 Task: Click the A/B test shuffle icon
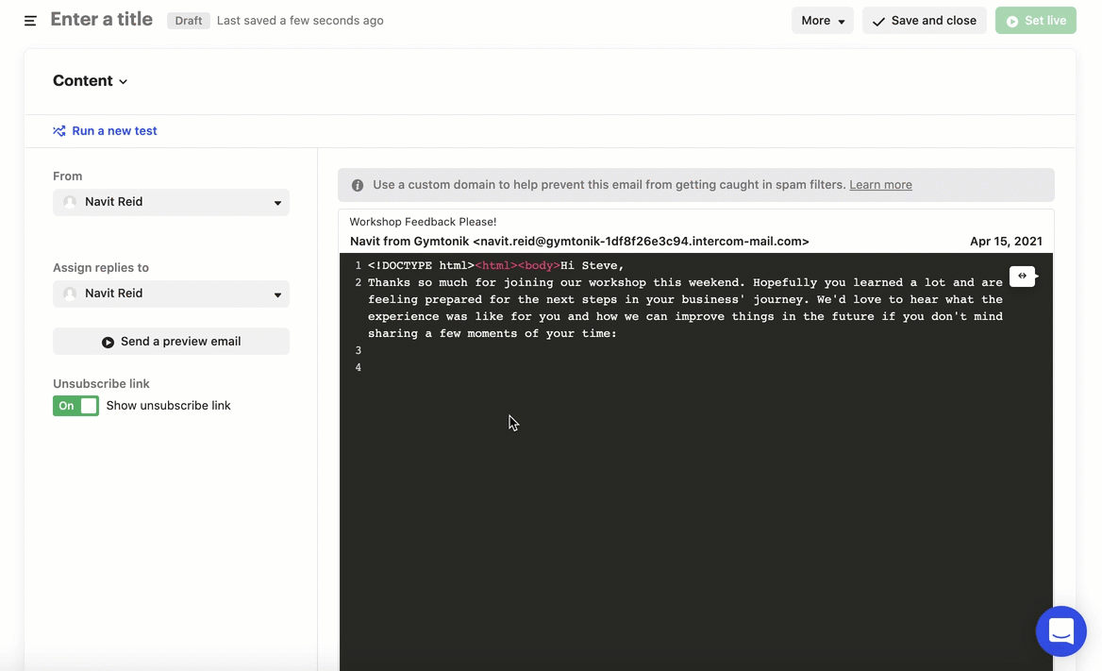point(59,131)
